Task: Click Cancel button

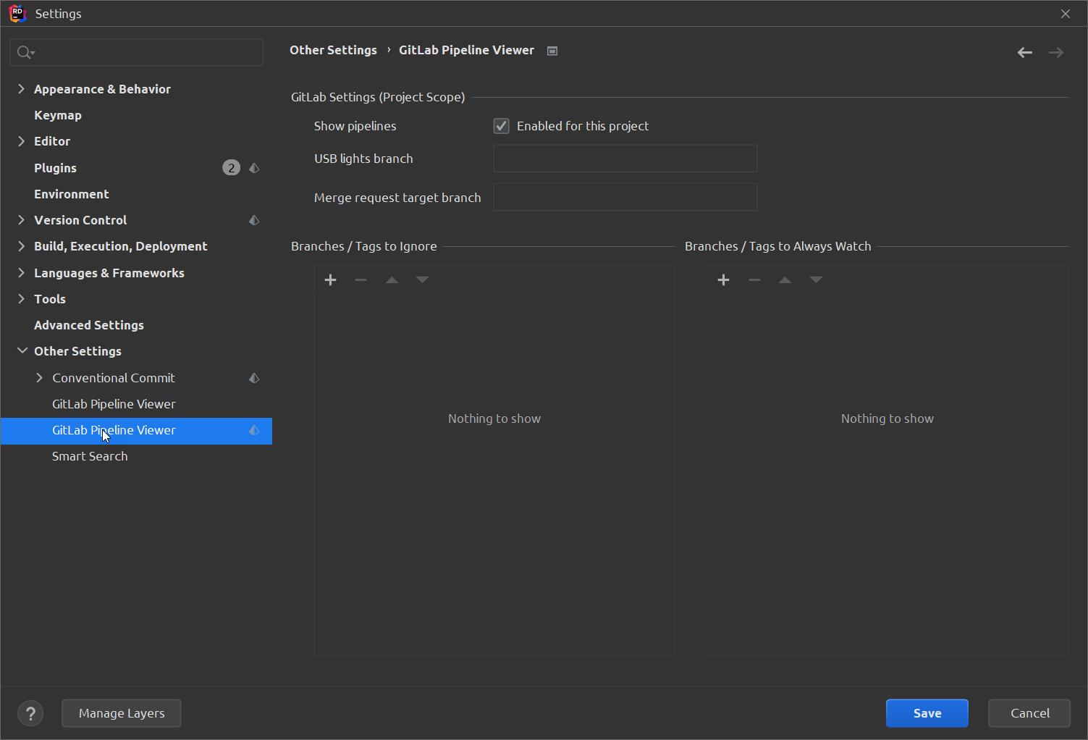Action: [1029, 713]
